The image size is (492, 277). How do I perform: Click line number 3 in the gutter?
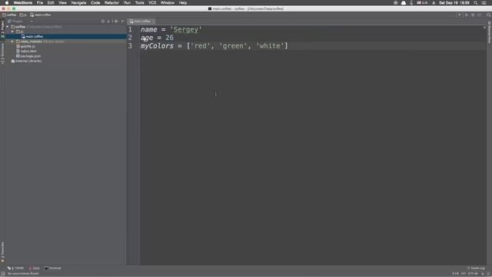point(130,46)
